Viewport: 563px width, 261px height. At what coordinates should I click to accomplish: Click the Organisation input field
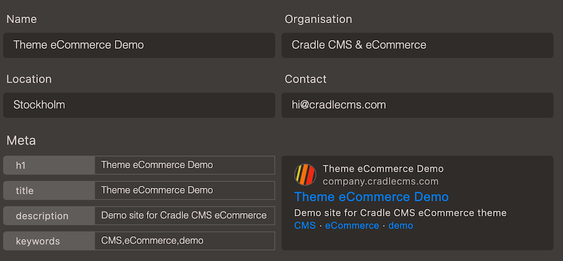pyautogui.click(x=417, y=45)
